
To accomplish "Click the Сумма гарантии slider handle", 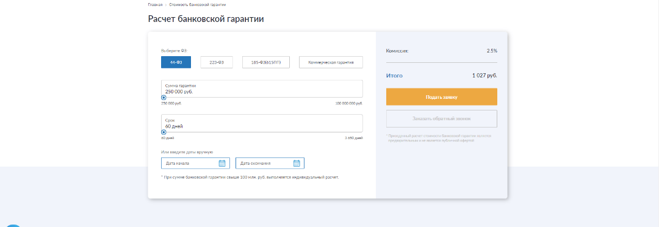I will (x=164, y=98).
